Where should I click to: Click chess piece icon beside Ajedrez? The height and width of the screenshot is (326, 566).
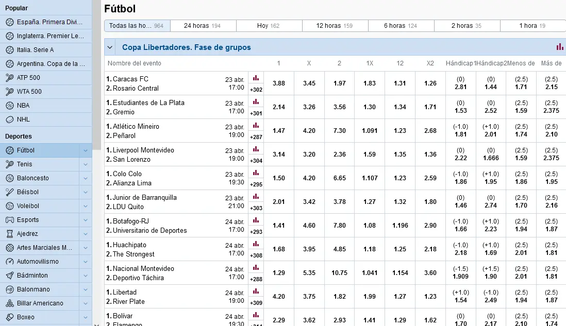pyautogui.click(x=10, y=234)
